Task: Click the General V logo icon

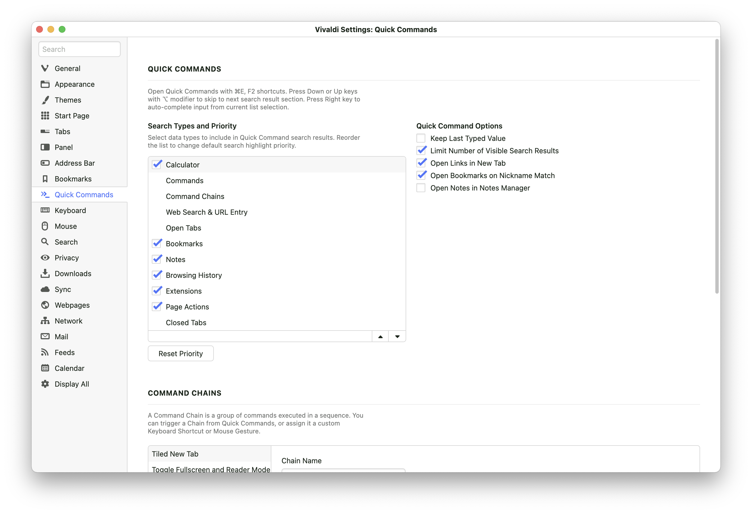Action: coord(45,68)
